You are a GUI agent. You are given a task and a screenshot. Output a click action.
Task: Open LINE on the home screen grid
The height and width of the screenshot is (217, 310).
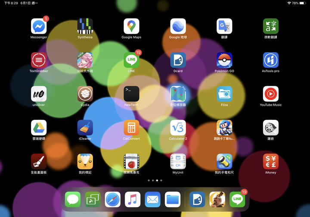coord(131,60)
